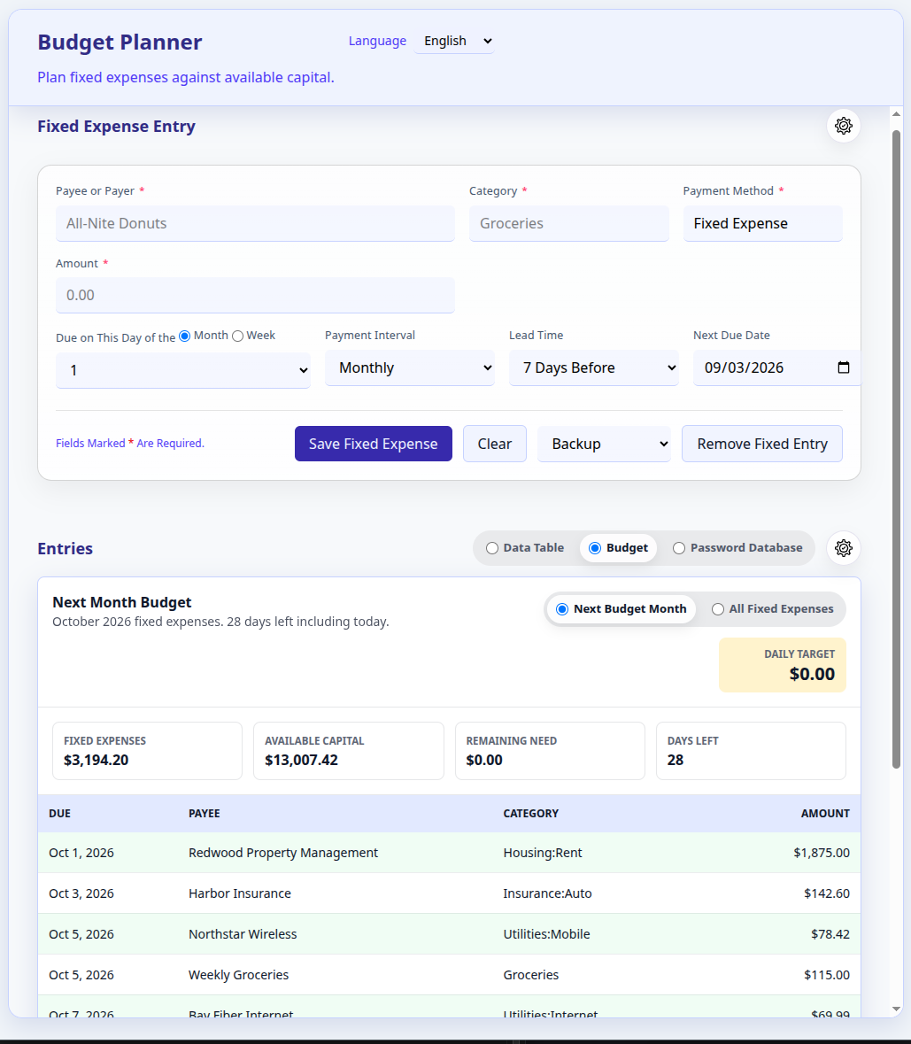
Task: Switch Entries view to Password Database
Action: pyautogui.click(x=737, y=548)
